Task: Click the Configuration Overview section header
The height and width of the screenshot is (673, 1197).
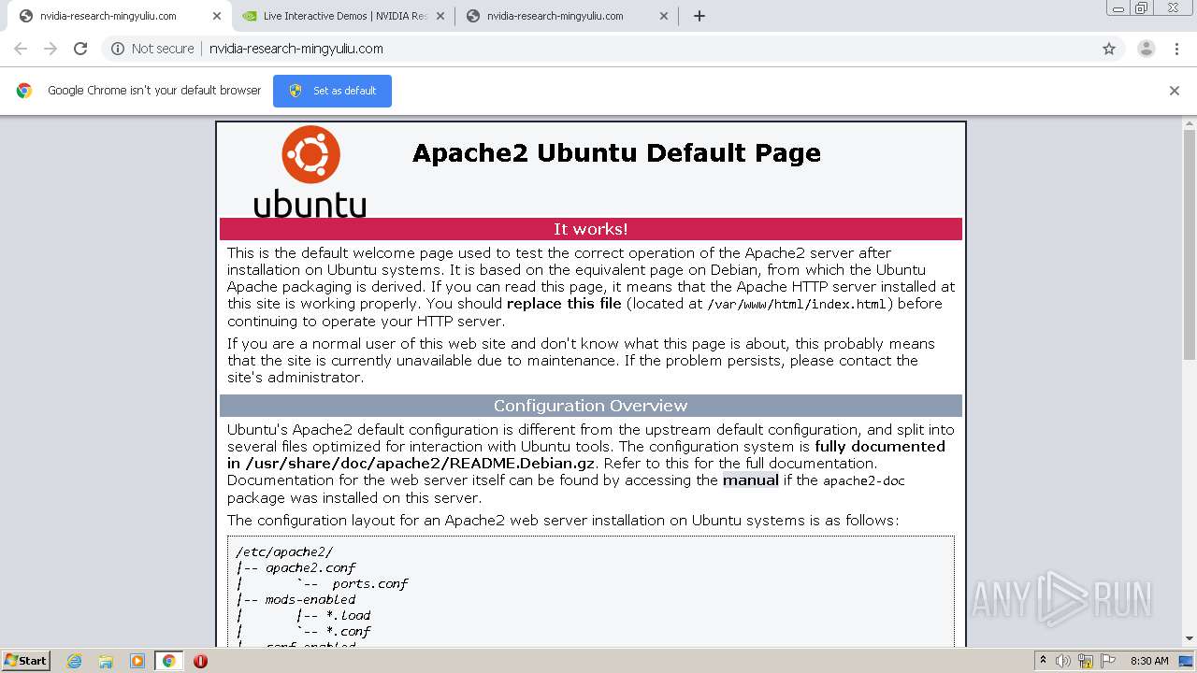Action: click(591, 406)
